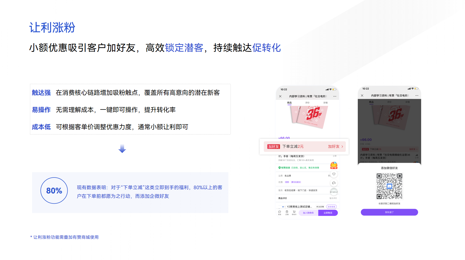This screenshot has width=465, height=260.
Task: Open the 购物车 cart icon in bottom bar
Action: (294, 212)
